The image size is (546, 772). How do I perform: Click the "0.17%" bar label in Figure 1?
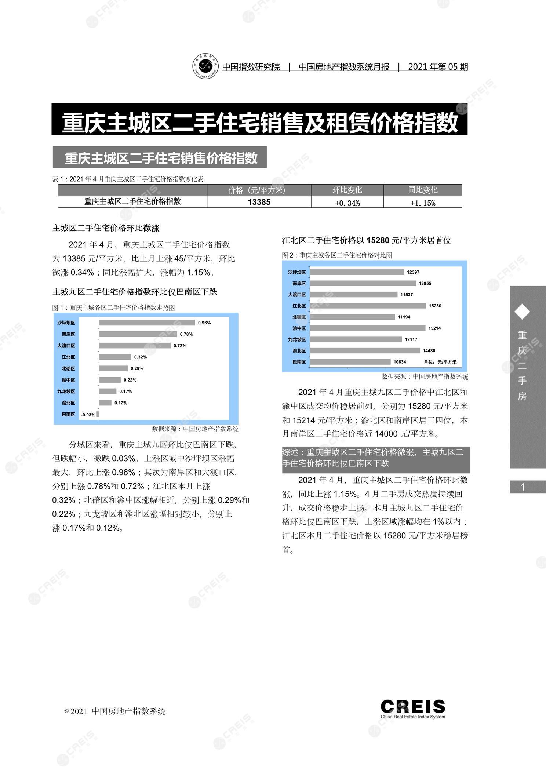pos(125,392)
